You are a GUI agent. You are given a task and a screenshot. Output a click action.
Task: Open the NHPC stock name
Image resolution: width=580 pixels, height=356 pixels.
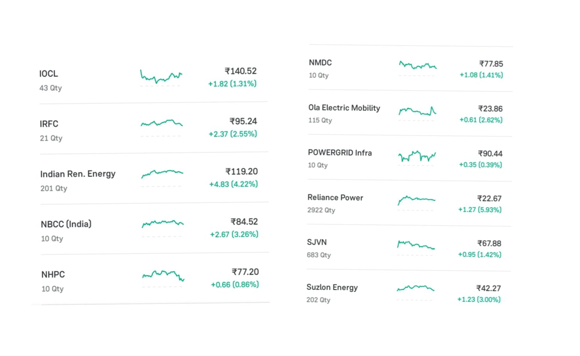[53, 275]
